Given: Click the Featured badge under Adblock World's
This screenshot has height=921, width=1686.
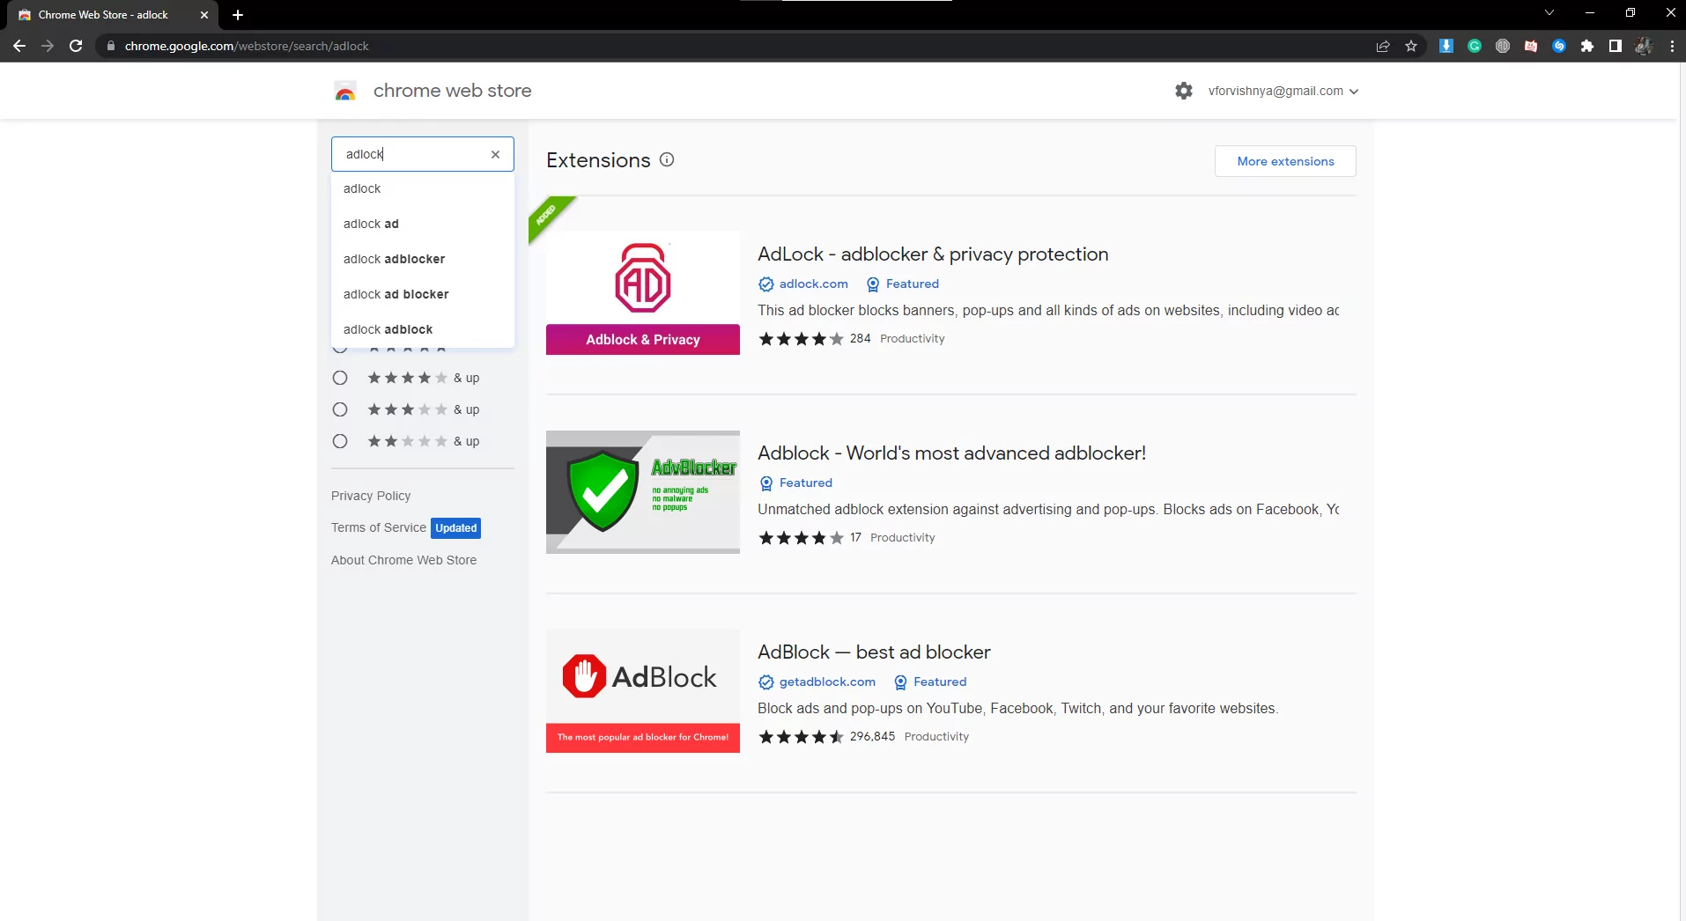Looking at the screenshot, I should (795, 483).
